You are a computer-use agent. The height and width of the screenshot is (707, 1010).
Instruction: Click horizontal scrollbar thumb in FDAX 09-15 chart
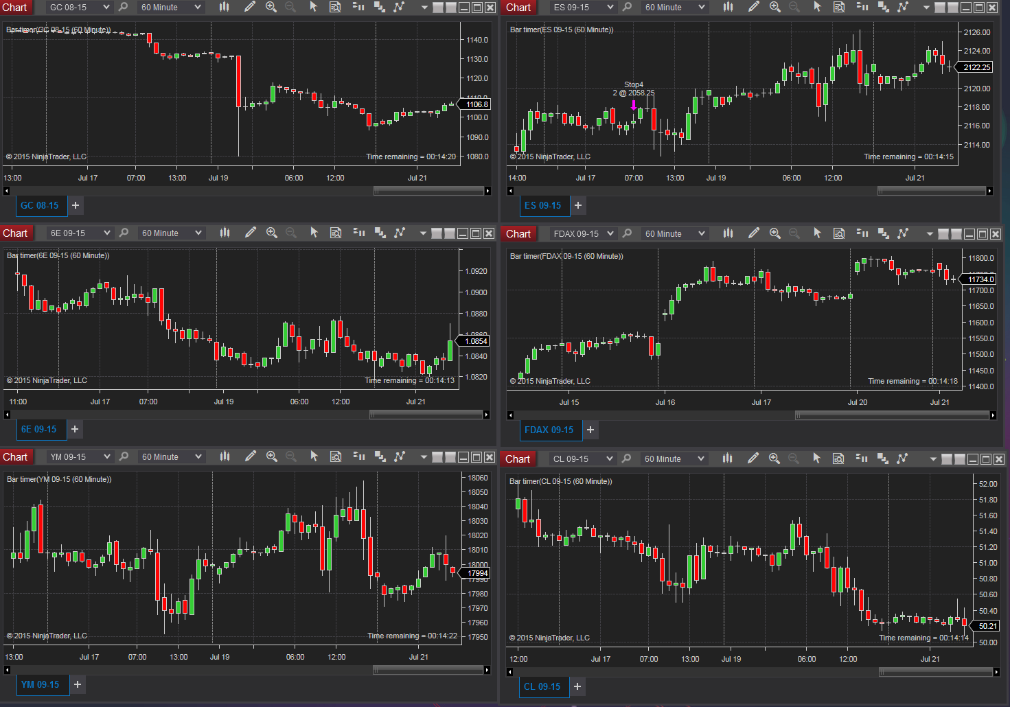(892, 415)
